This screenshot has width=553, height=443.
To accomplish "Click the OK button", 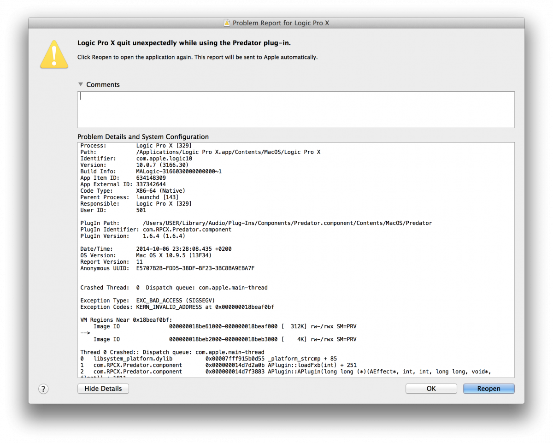I will pos(431,389).
